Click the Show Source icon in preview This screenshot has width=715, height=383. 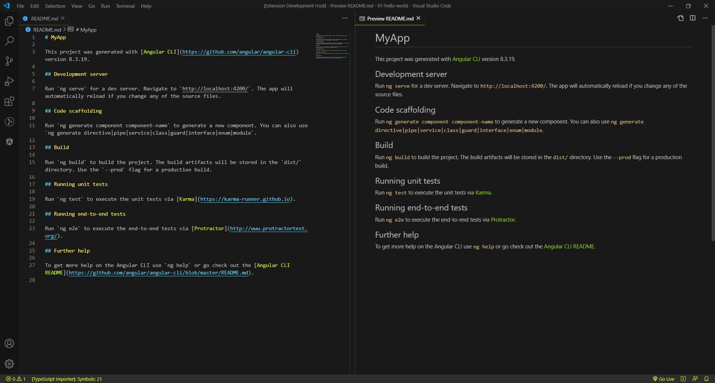click(x=680, y=18)
